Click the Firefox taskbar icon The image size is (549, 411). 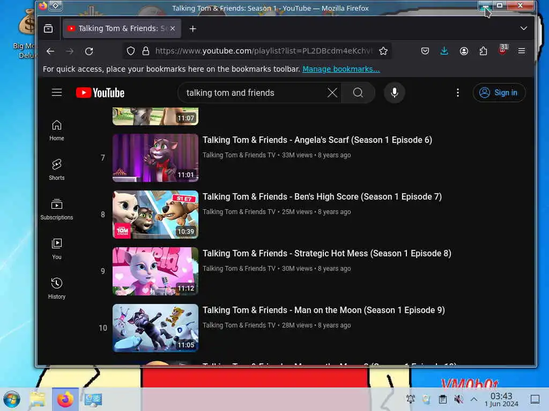pos(65,399)
